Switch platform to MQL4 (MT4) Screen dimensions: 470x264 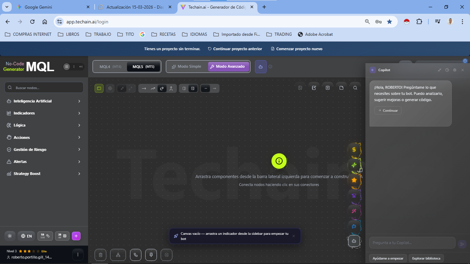110,67
